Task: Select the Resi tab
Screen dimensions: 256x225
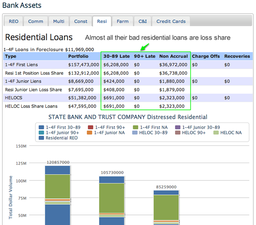Action: [x=102, y=21]
